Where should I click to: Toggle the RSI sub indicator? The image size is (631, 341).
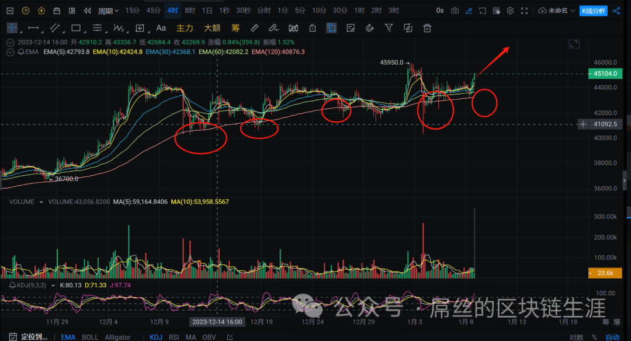click(x=174, y=337)
